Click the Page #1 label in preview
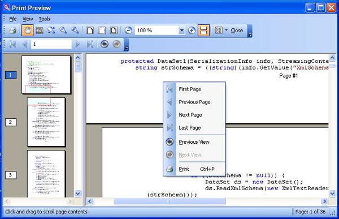The width and height of the screenshot is (339, 219). pos(288,76)
